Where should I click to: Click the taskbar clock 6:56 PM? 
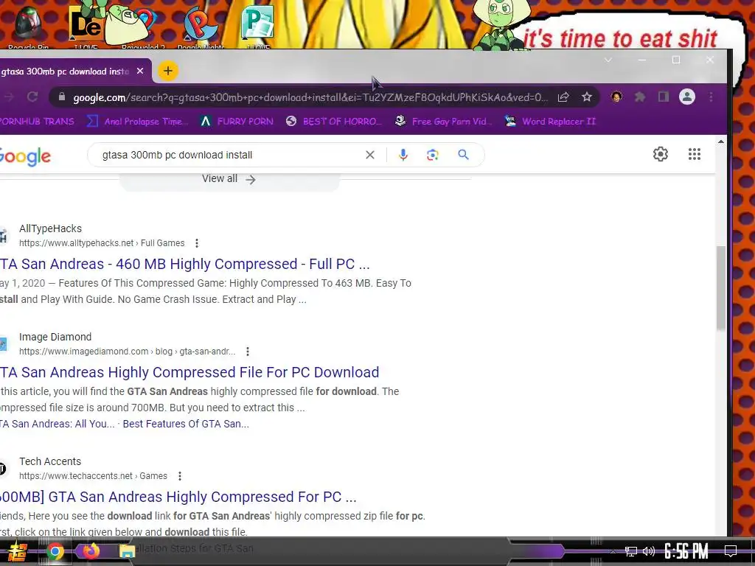686,551
